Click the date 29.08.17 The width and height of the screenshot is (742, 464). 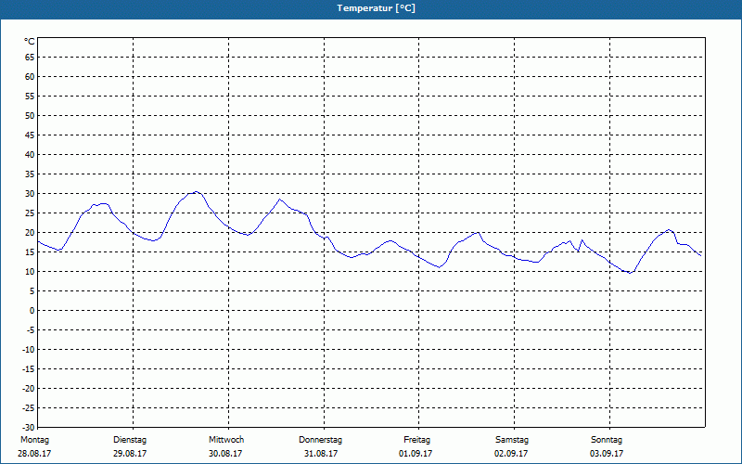click(130, 454)
